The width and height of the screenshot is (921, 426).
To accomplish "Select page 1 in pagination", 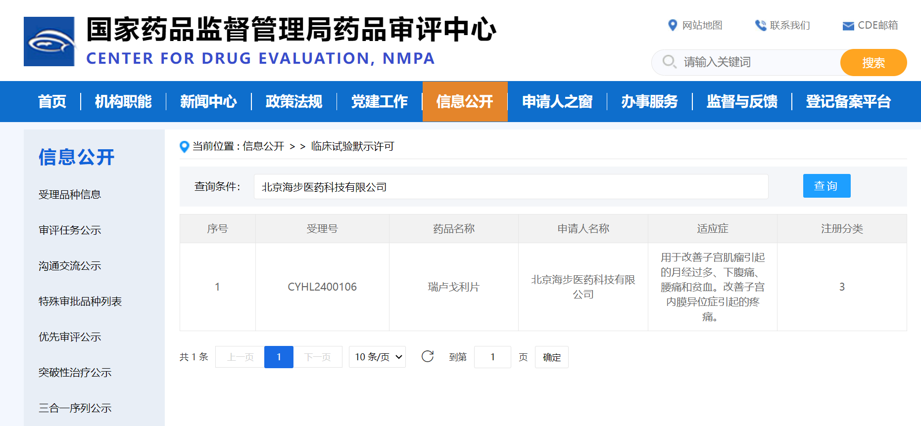I will click(x=279, y=357).
